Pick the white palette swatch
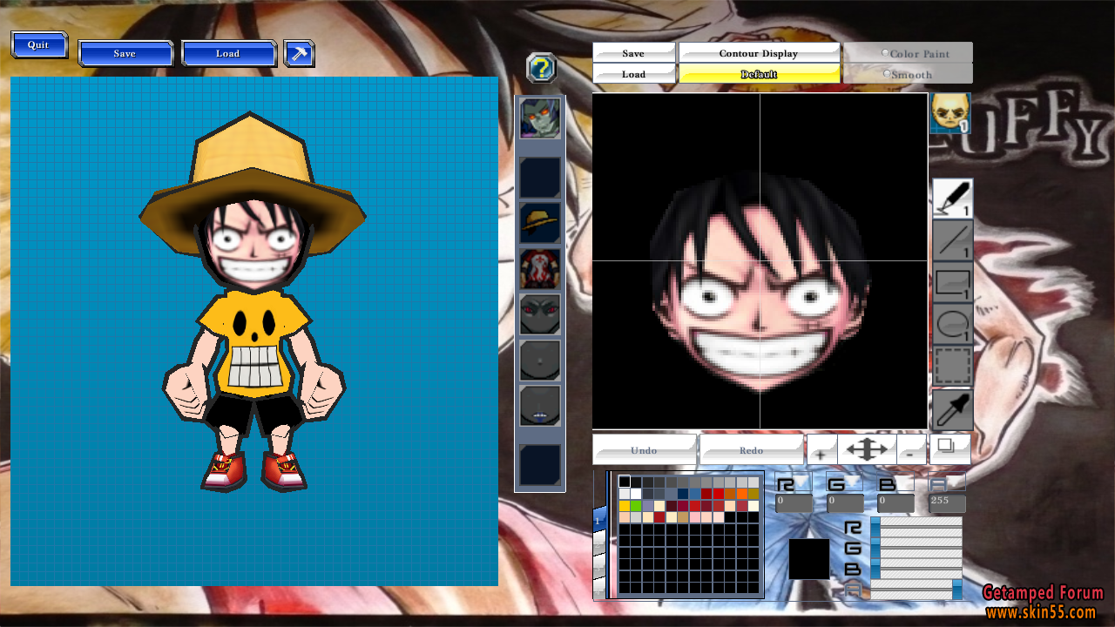 pos(636,494)
